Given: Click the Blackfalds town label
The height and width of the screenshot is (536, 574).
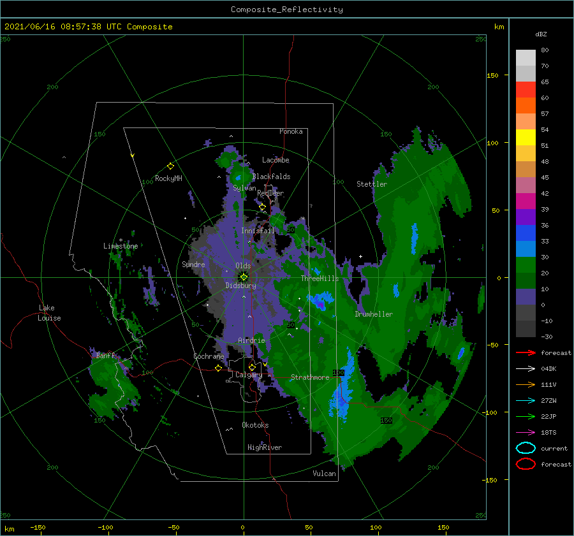Looking at the screenshot, I should 271,177.
